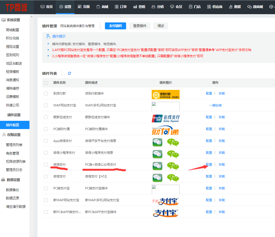Click the 操作提示 hand icon

[x=48, y=36]
